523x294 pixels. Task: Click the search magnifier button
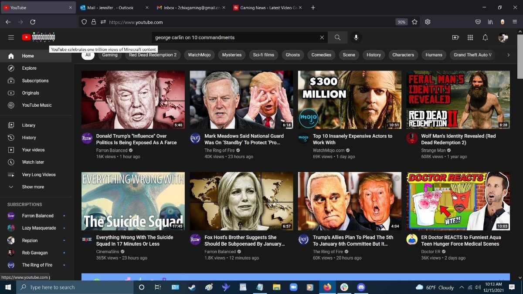(337, 37)
